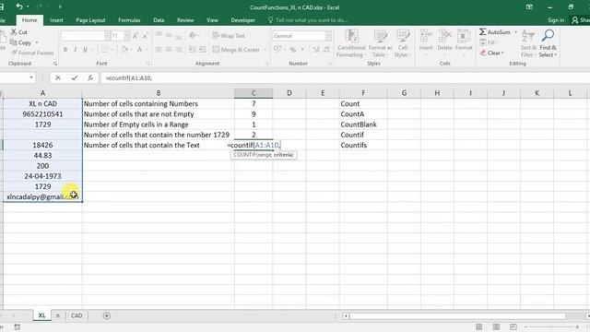This screenshot has height=332, width=590.
Task: Open Format as Table gallery
Action: [380, 43]
